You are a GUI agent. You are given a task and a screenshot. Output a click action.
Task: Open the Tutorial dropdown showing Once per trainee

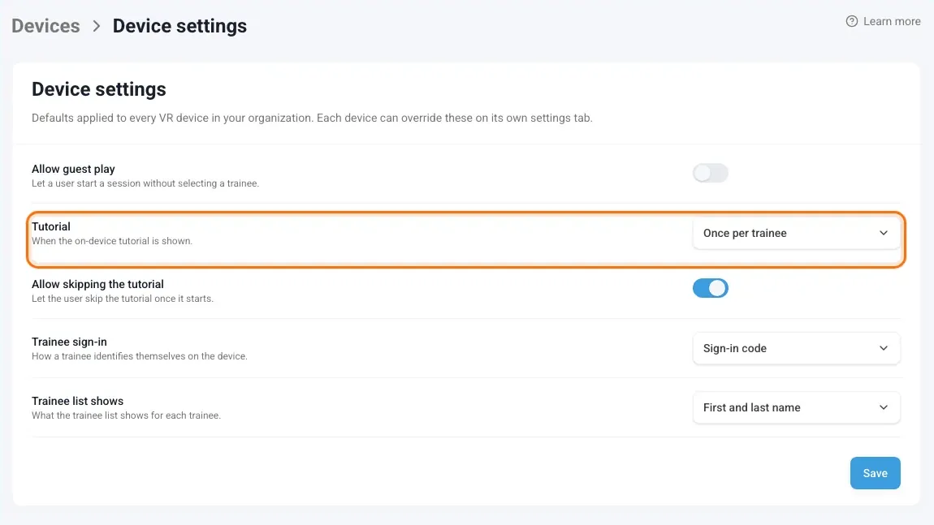pyautogui.click(x=796, y=234)
